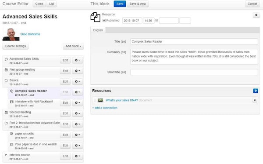Click the large Resource documents icon

coord(96,17)
